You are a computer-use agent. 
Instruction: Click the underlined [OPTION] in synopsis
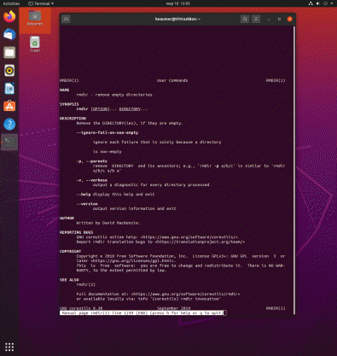[x=100, y=109]
